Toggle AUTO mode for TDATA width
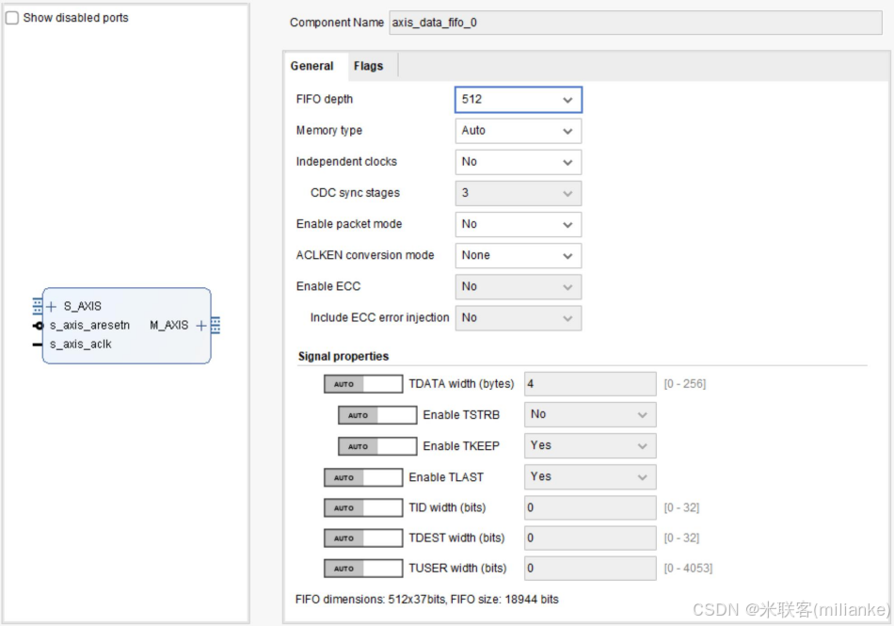The height and width of the screenshot is (626, 894). click(362, 383)
